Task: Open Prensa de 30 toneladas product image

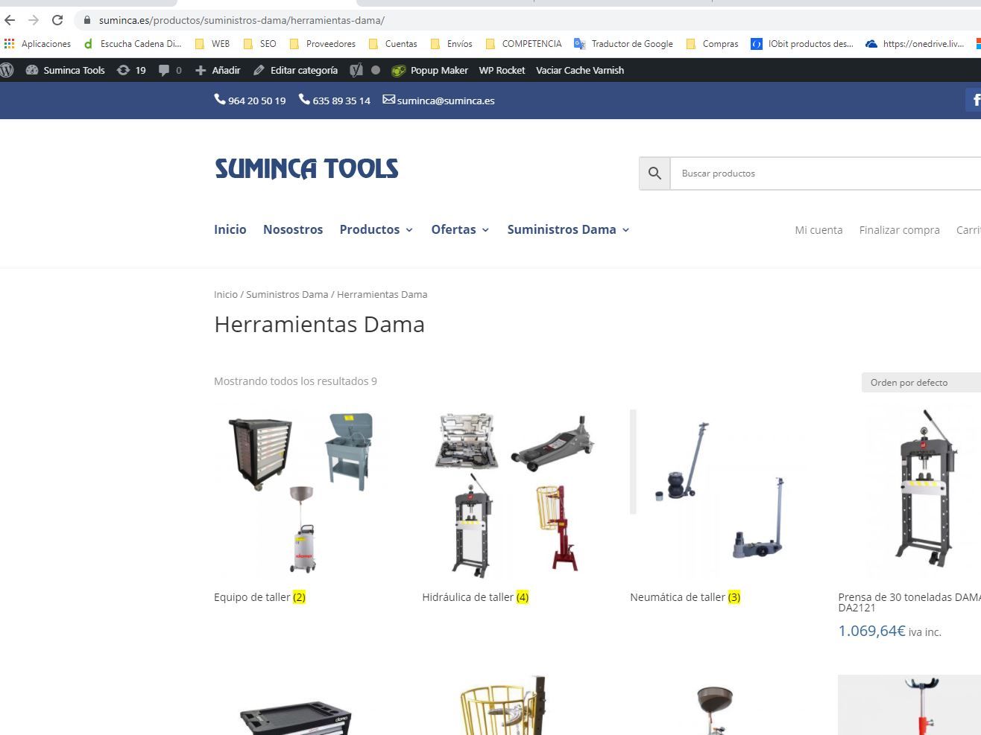Action: [x=909, y=493]
